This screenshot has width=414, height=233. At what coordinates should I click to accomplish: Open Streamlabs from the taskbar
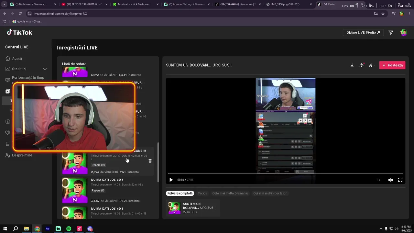coord(58,229)
